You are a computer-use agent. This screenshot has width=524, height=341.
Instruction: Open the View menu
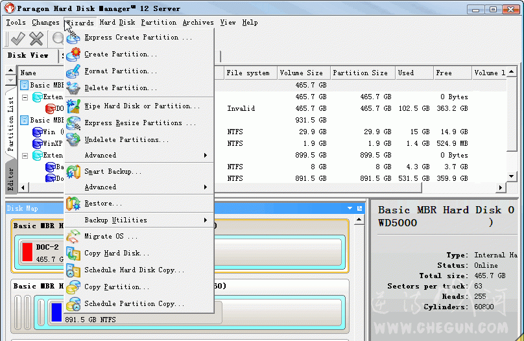coord(228,23)
